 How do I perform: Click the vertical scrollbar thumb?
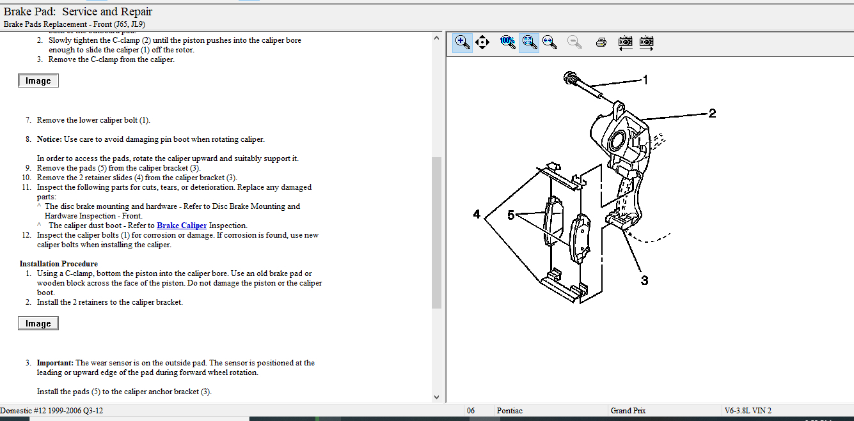[x=437, y=233]
